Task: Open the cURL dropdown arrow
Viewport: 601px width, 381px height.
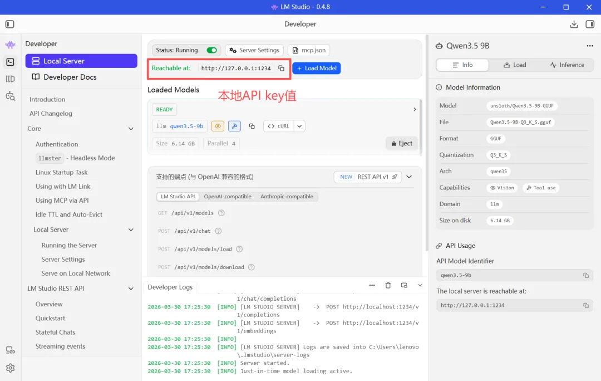Action: [299, 126]
